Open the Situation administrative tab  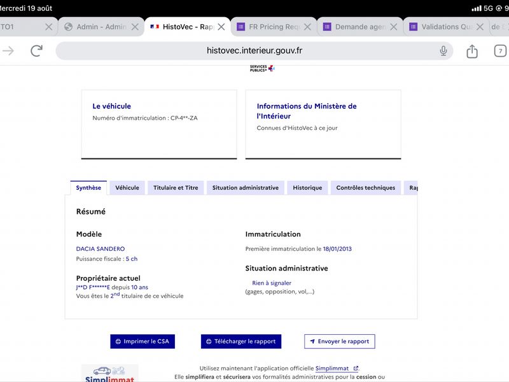pyautogui.click(x=246, y=188)
